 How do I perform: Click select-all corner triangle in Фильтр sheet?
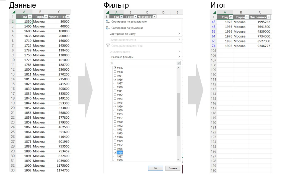click(107, 12)
